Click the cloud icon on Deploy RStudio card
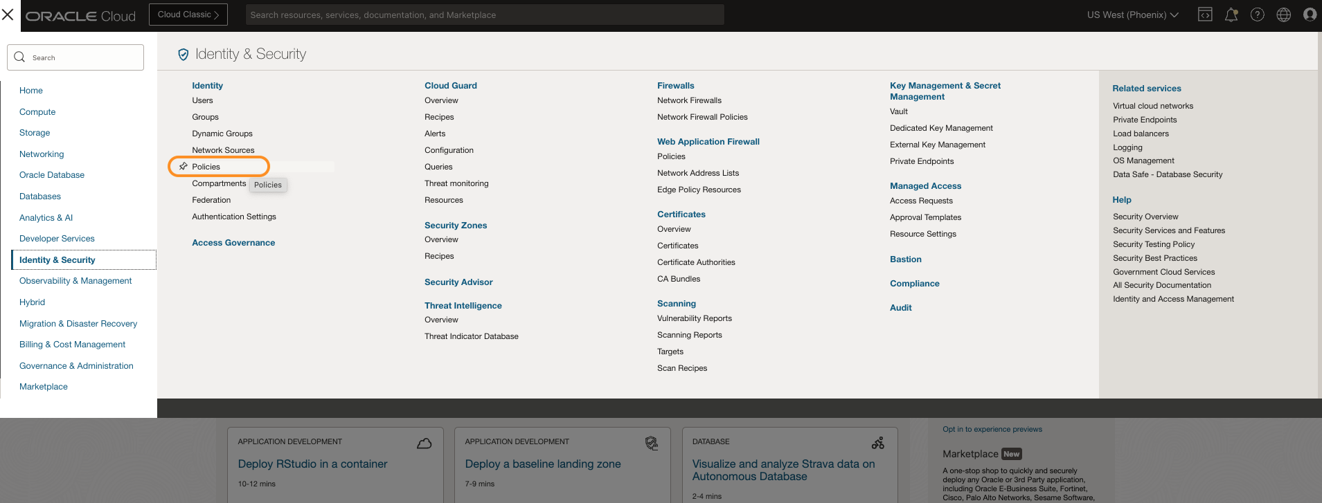This screenshot has width=1322, height=503. (x=425, y=443)
